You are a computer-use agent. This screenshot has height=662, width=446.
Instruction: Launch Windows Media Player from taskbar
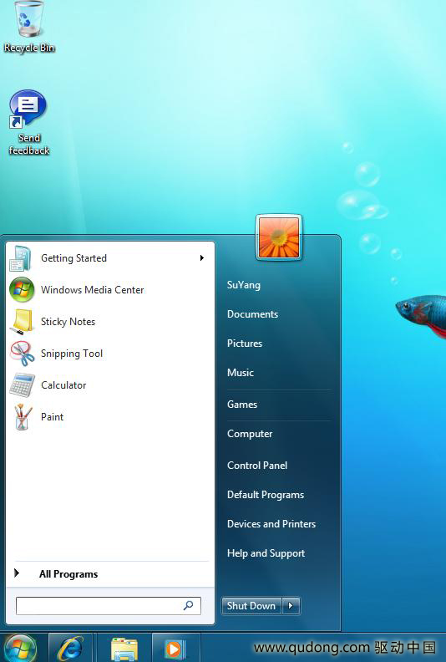point(175,648)
